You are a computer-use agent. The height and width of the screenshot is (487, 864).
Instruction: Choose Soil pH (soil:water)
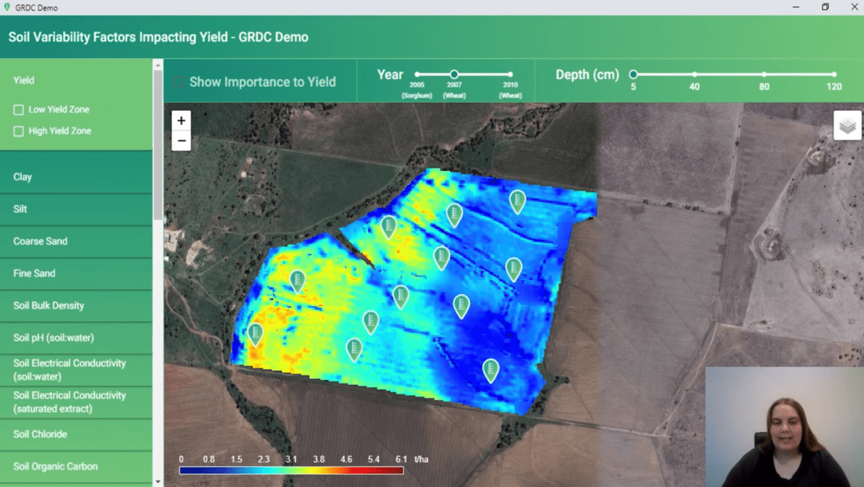[x=76, y=338]
